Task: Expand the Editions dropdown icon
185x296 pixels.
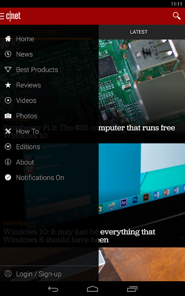Action: [8, 147]
